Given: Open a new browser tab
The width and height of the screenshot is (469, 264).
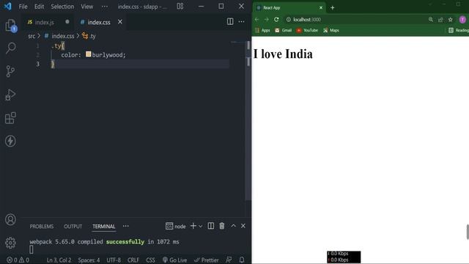Looking at the screenshot, I should (x=332, y=8).
